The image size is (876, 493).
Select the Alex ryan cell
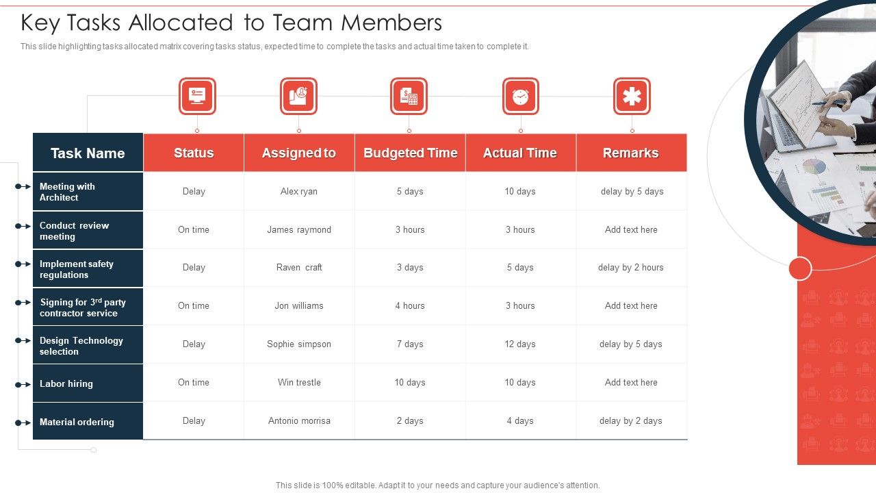click(299, 192)
